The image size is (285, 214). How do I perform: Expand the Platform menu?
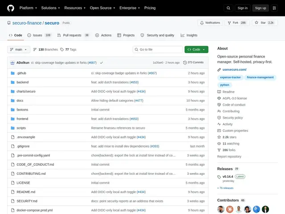[x=28, y=8]
